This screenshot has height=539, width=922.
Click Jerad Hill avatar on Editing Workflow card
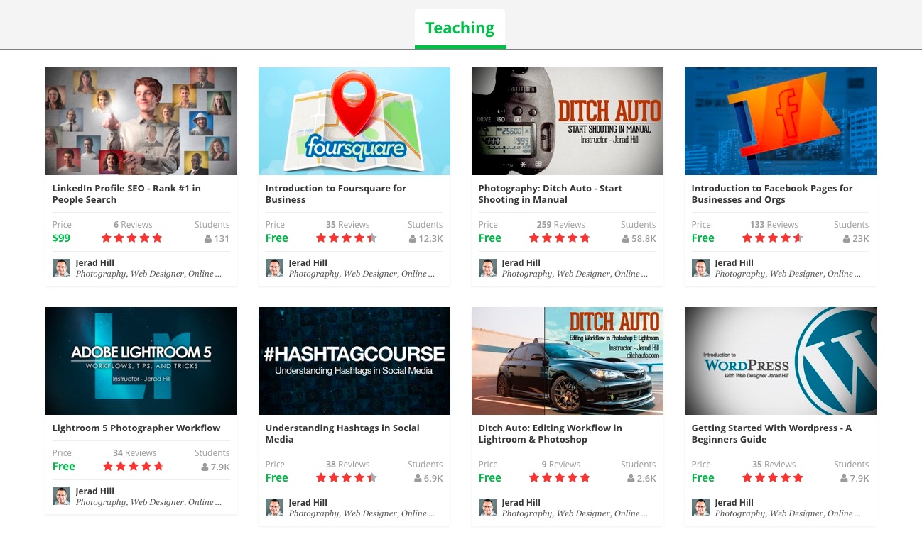[x=487, y=507]
